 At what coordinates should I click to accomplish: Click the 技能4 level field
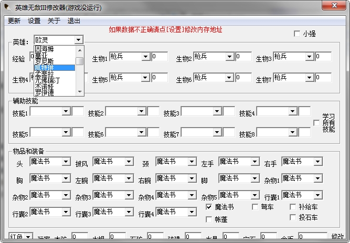click(304, 111)
